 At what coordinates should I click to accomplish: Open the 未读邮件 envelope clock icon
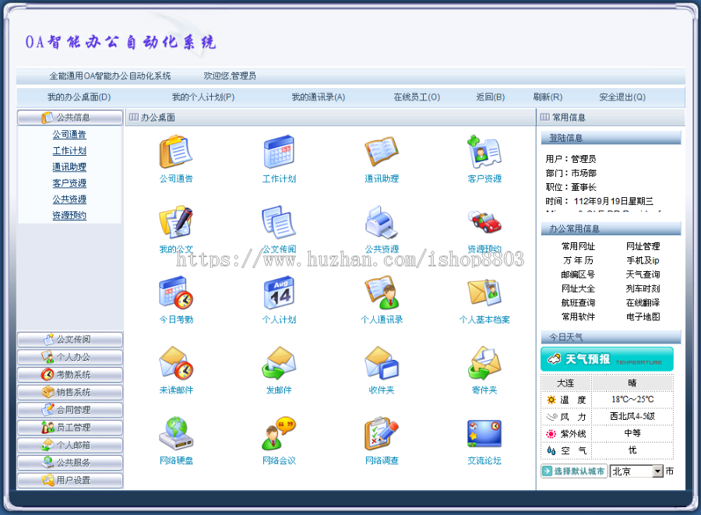tap(176, 363)
